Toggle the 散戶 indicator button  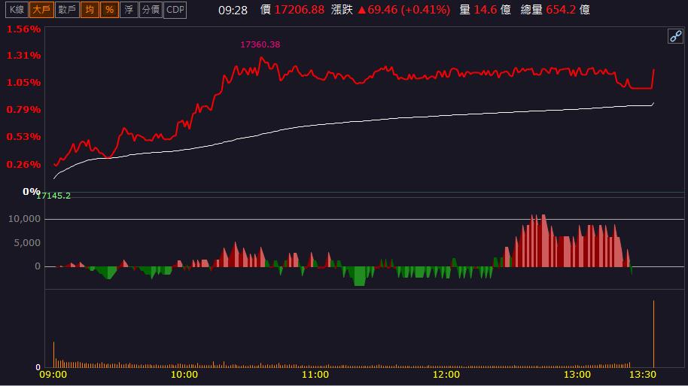click(67, 10)
